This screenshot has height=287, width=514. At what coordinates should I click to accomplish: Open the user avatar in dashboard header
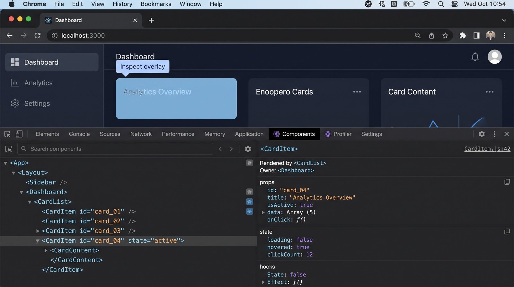[494, 57]
